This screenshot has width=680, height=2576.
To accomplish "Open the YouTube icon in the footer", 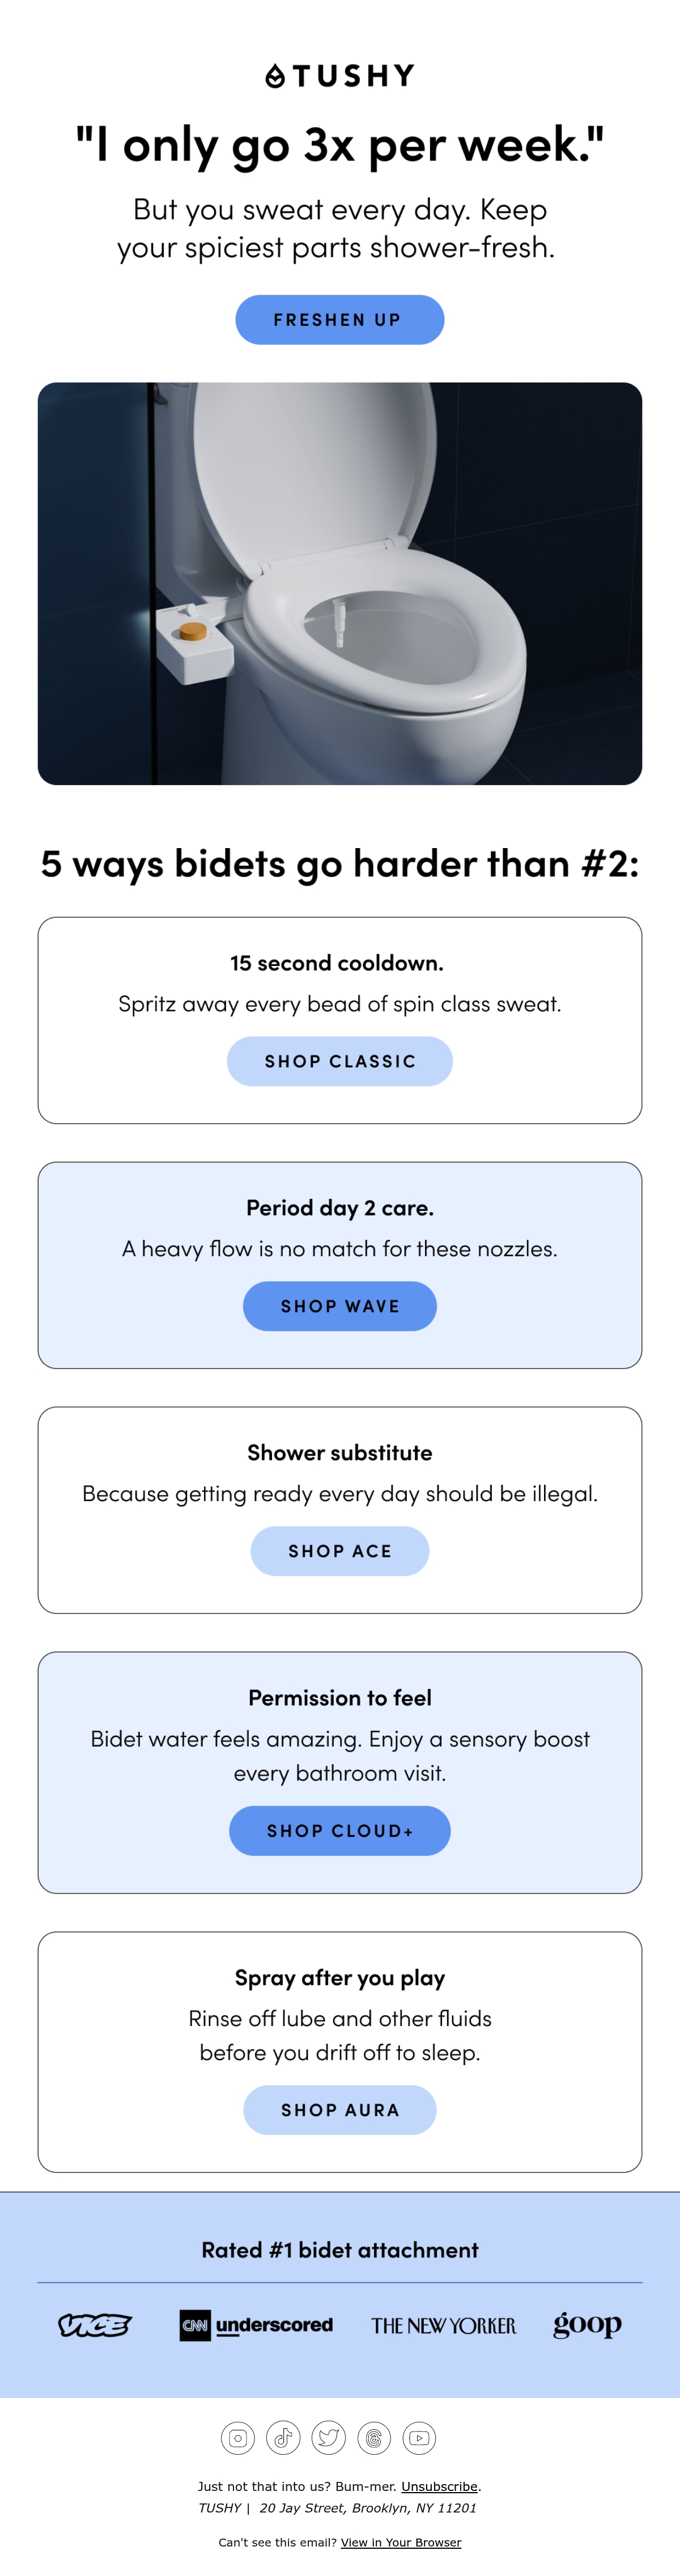I will point(420,2437).
